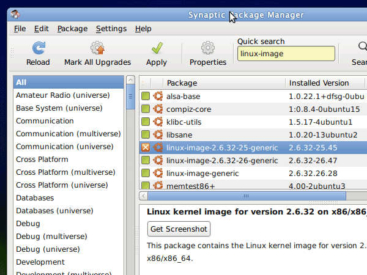The width and height of the screenshot is (367, 275).
Task: Click Ubuntu logo icon beside libsane
Action: pyautogui.click(x=158, y=134)
